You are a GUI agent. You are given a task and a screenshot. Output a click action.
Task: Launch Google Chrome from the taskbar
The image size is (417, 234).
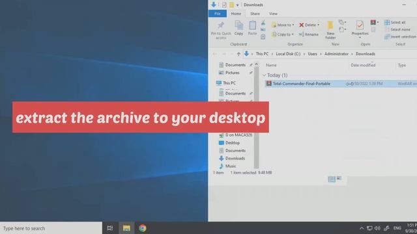tap(143, 228)
